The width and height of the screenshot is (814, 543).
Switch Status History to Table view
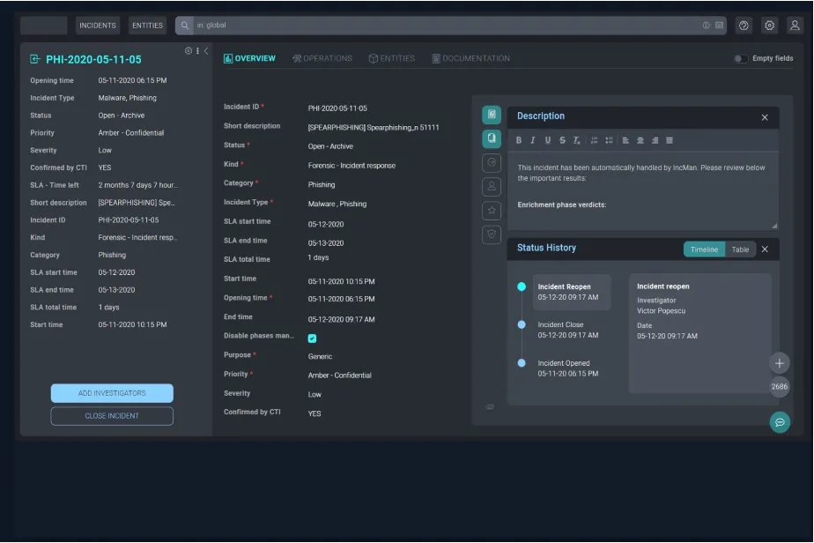click(x=740, y=249)
